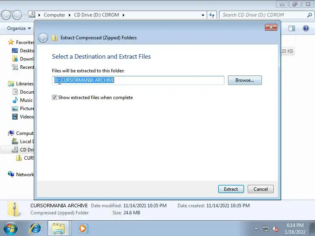Select Computer in navigation pane
This screenshot has height=236, width=315.
(x=25, y=133)
